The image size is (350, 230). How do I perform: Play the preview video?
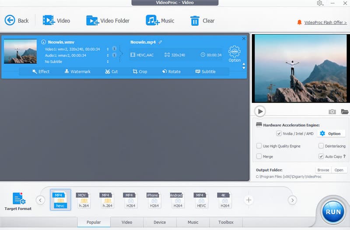pyautogui.click(x=260, y=111)
